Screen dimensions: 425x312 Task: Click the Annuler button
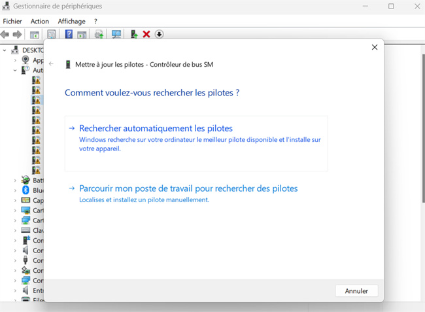(356, 291)
